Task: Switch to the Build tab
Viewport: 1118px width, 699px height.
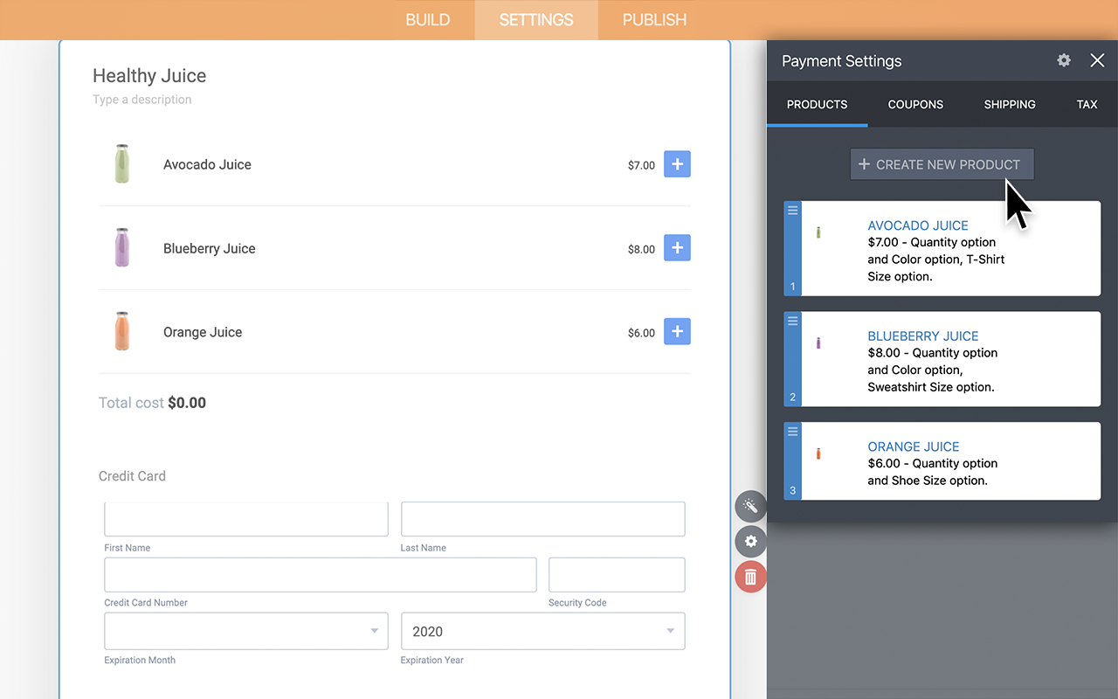Action: coord(428,19)
